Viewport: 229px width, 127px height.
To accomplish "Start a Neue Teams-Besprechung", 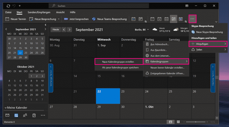I will coord(109,19).
